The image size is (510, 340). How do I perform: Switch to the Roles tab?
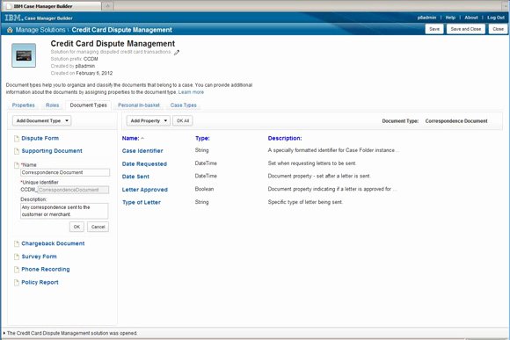pyautogui.click(x=53, y=105)
